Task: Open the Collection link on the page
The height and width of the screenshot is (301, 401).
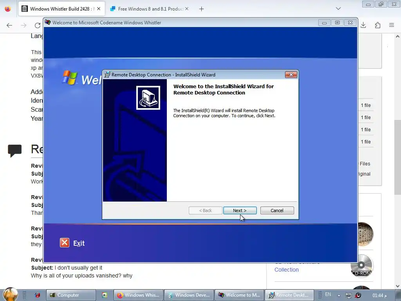Action: coord(286,270)
